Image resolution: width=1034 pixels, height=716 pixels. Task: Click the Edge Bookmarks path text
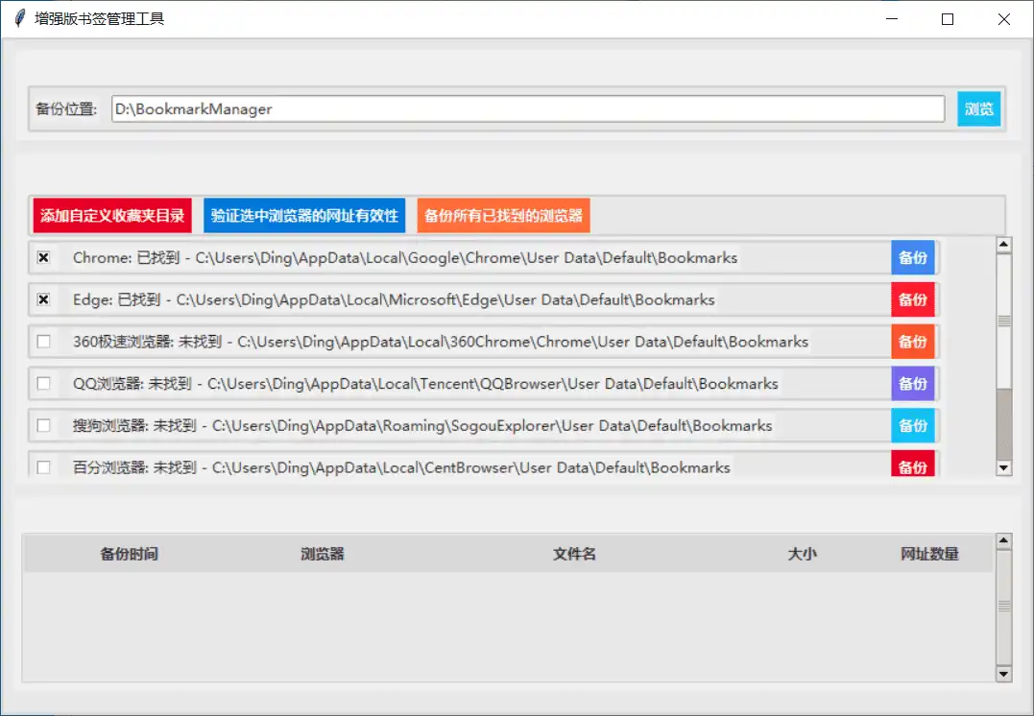click(x=445, y=300)
